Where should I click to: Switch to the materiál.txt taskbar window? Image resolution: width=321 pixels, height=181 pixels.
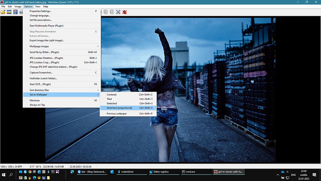(131, 172)
